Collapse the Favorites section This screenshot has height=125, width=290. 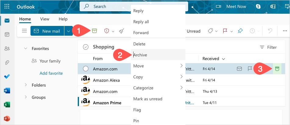26,48
